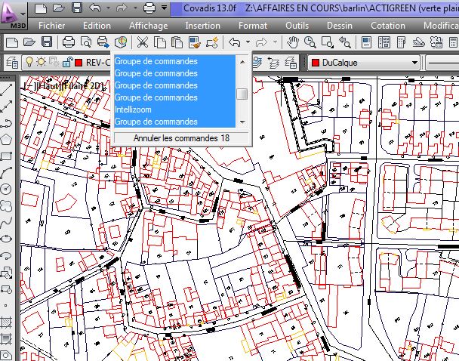The height and width of the screenshot is (361, 459).
Task: Open Tool Palettes window icon
Action: (401, 42)
